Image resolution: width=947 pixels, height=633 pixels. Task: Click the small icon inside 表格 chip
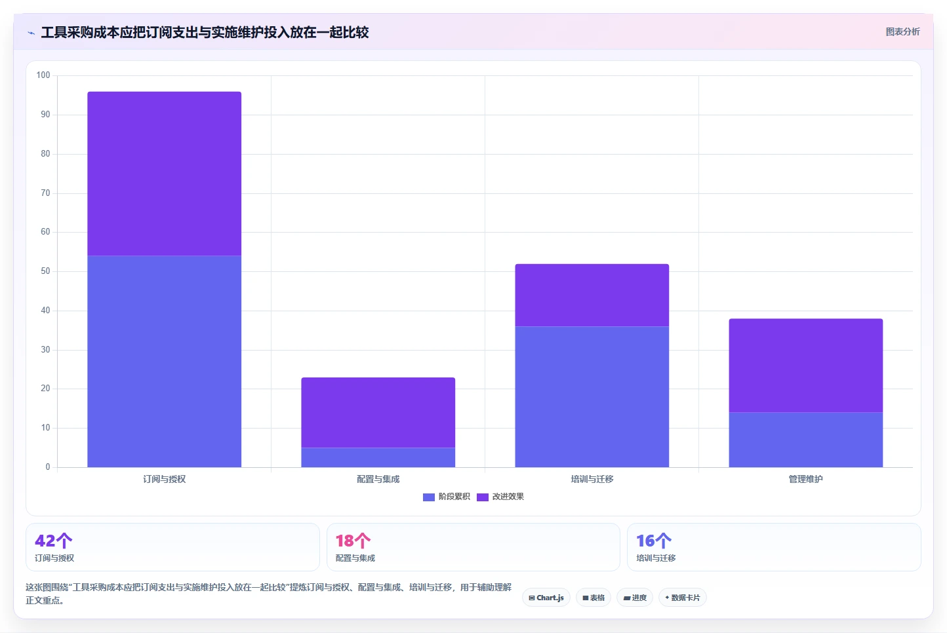coord(586,598)
